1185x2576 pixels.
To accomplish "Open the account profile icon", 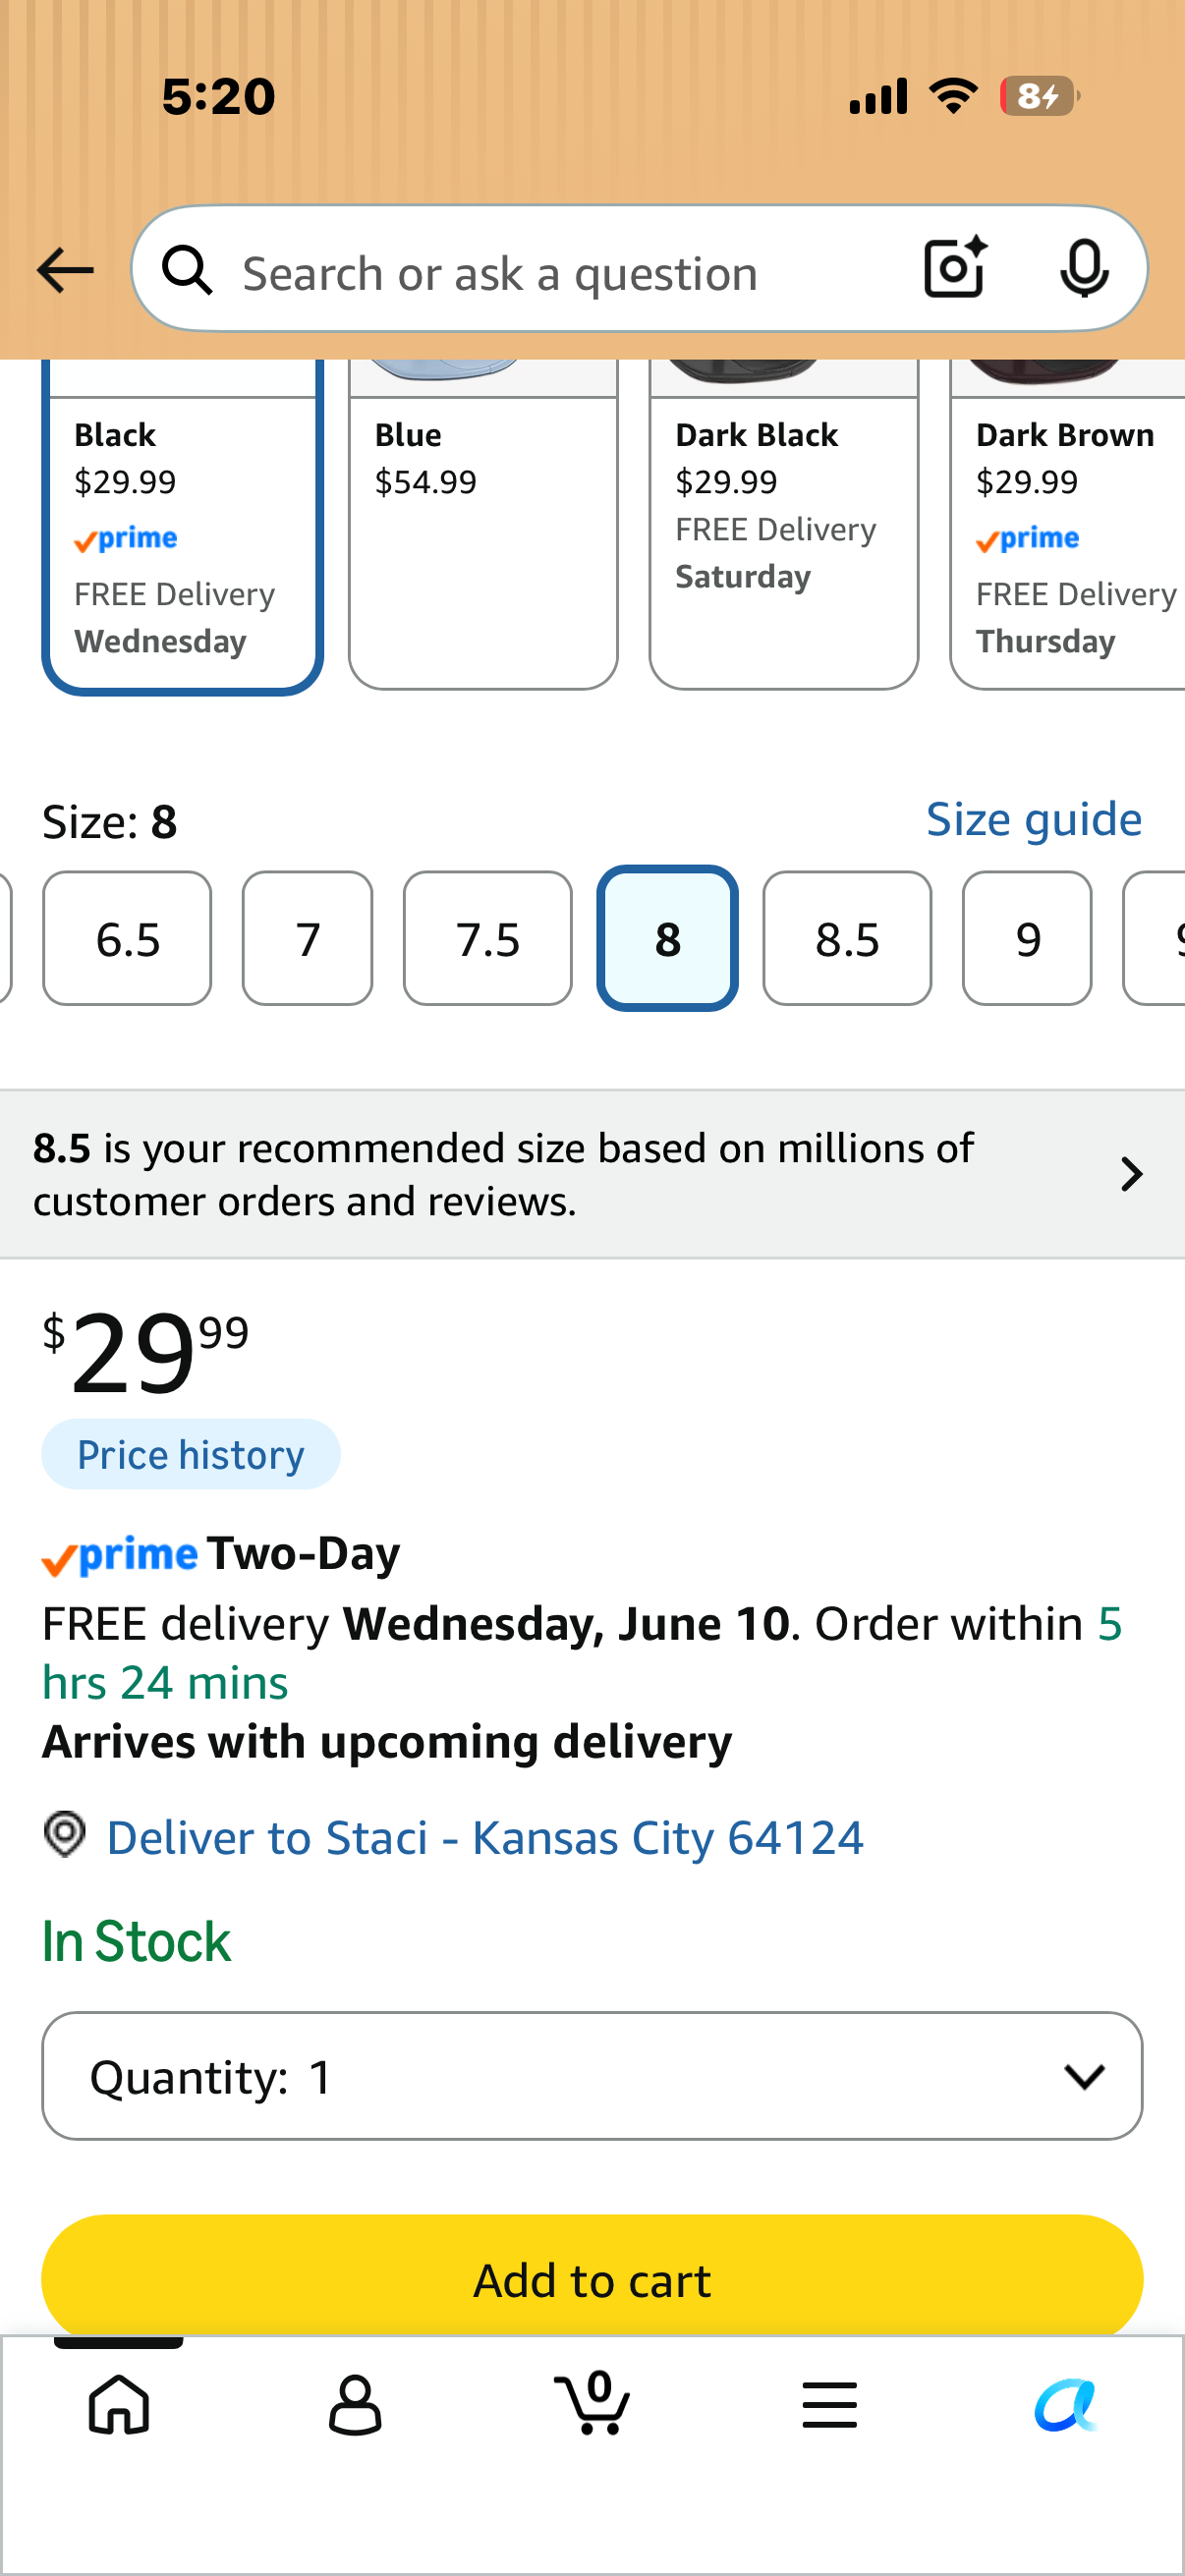I will tap(355, 2404).
